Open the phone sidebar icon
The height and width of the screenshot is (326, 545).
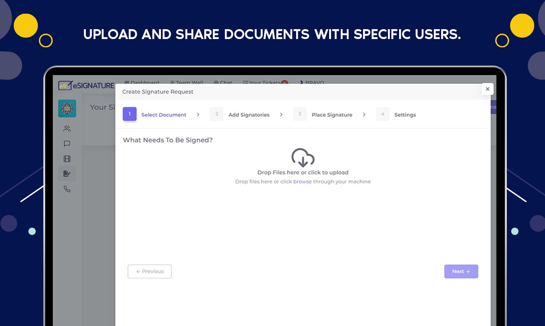click(x=67, y=189)
